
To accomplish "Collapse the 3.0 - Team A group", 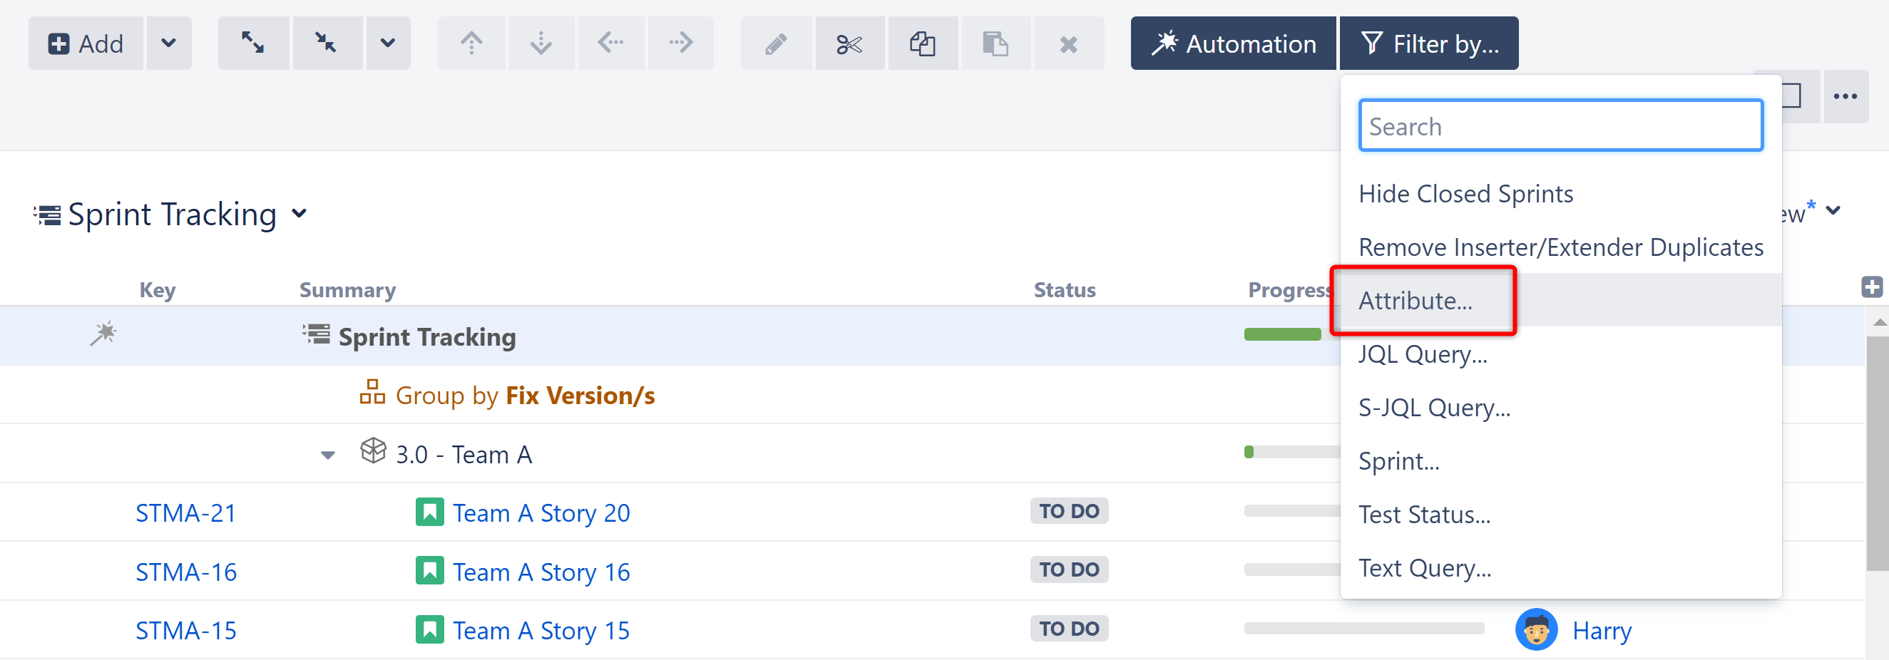I will 328,455.
